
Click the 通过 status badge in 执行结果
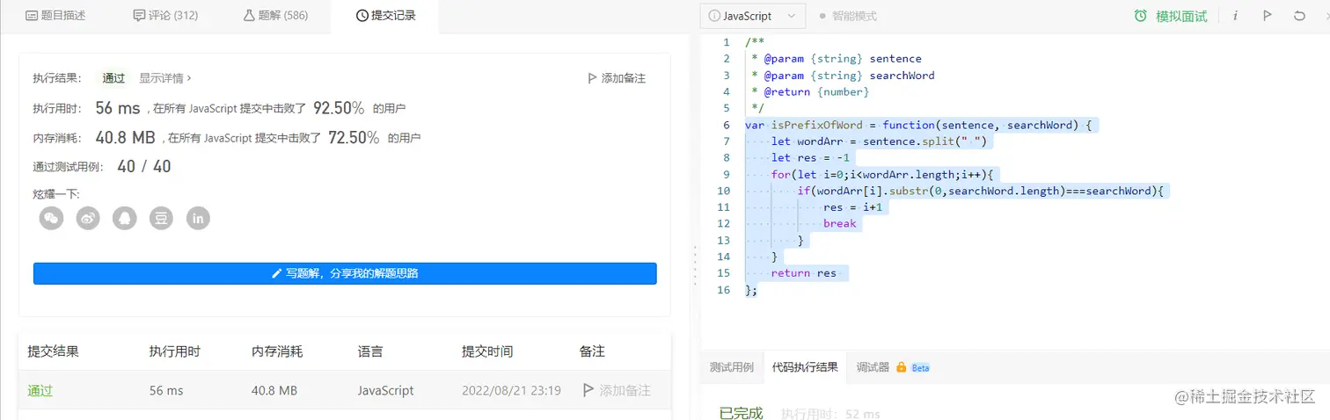click(113, 78)
